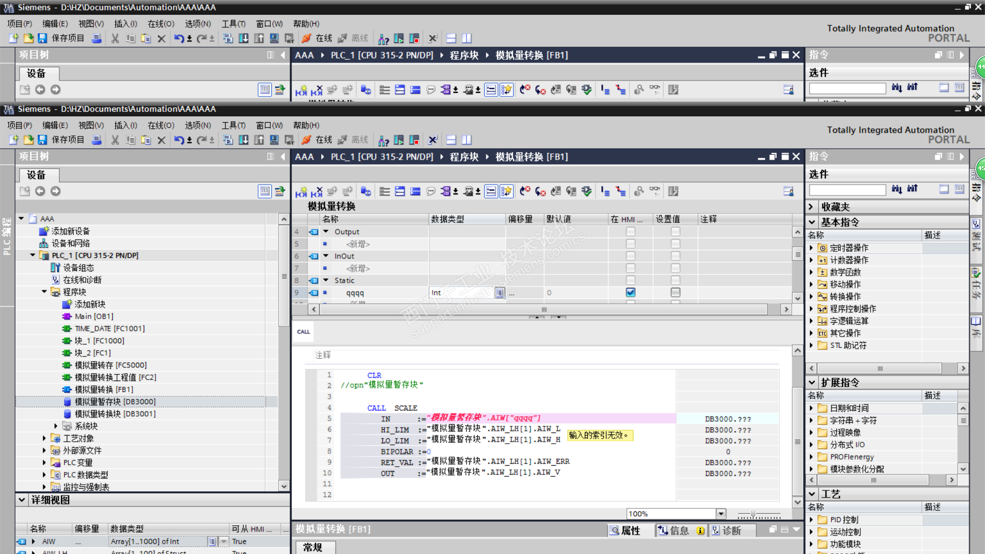Collapse the 程序块 tree node
The height and width of the screenshot is (554, 985).
(x=44, y=292)
